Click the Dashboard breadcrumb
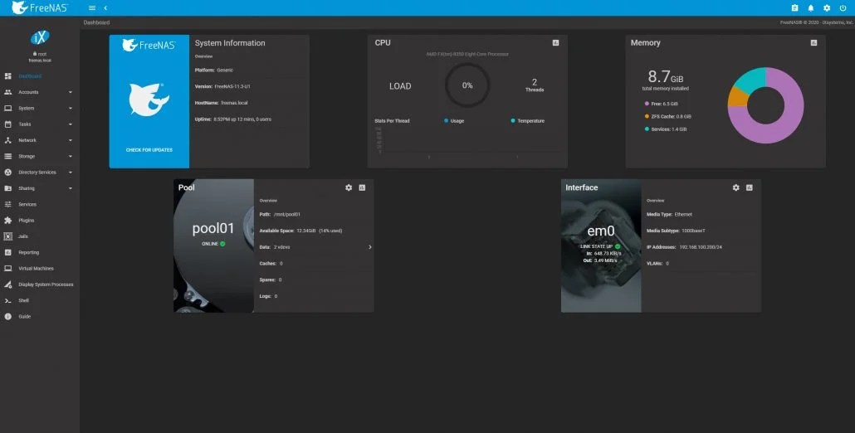 coord(96,22)
